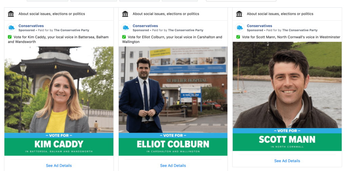
Task: Click the politics institution icon on Scott Mann ad
Action: 239,14
